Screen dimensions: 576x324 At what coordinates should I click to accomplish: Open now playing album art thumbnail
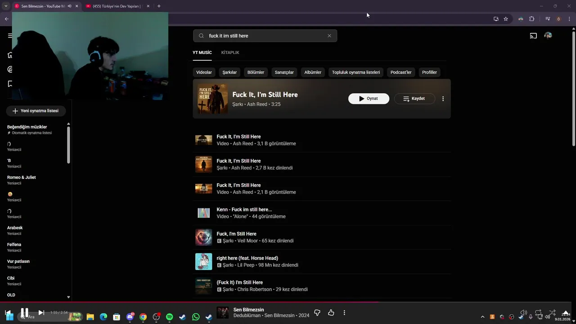[x=222, y=312]
